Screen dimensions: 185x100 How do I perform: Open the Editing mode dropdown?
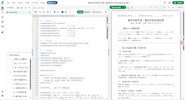[x=97, y=12]
